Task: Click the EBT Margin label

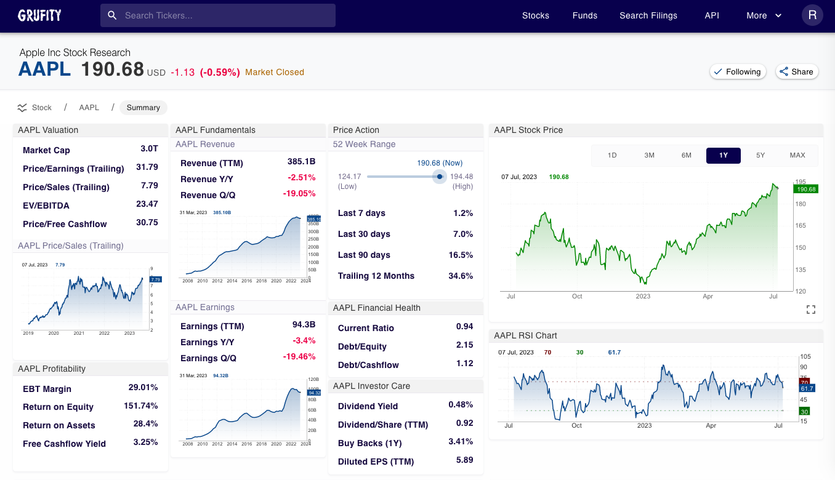Action: (x=47, y=389)
